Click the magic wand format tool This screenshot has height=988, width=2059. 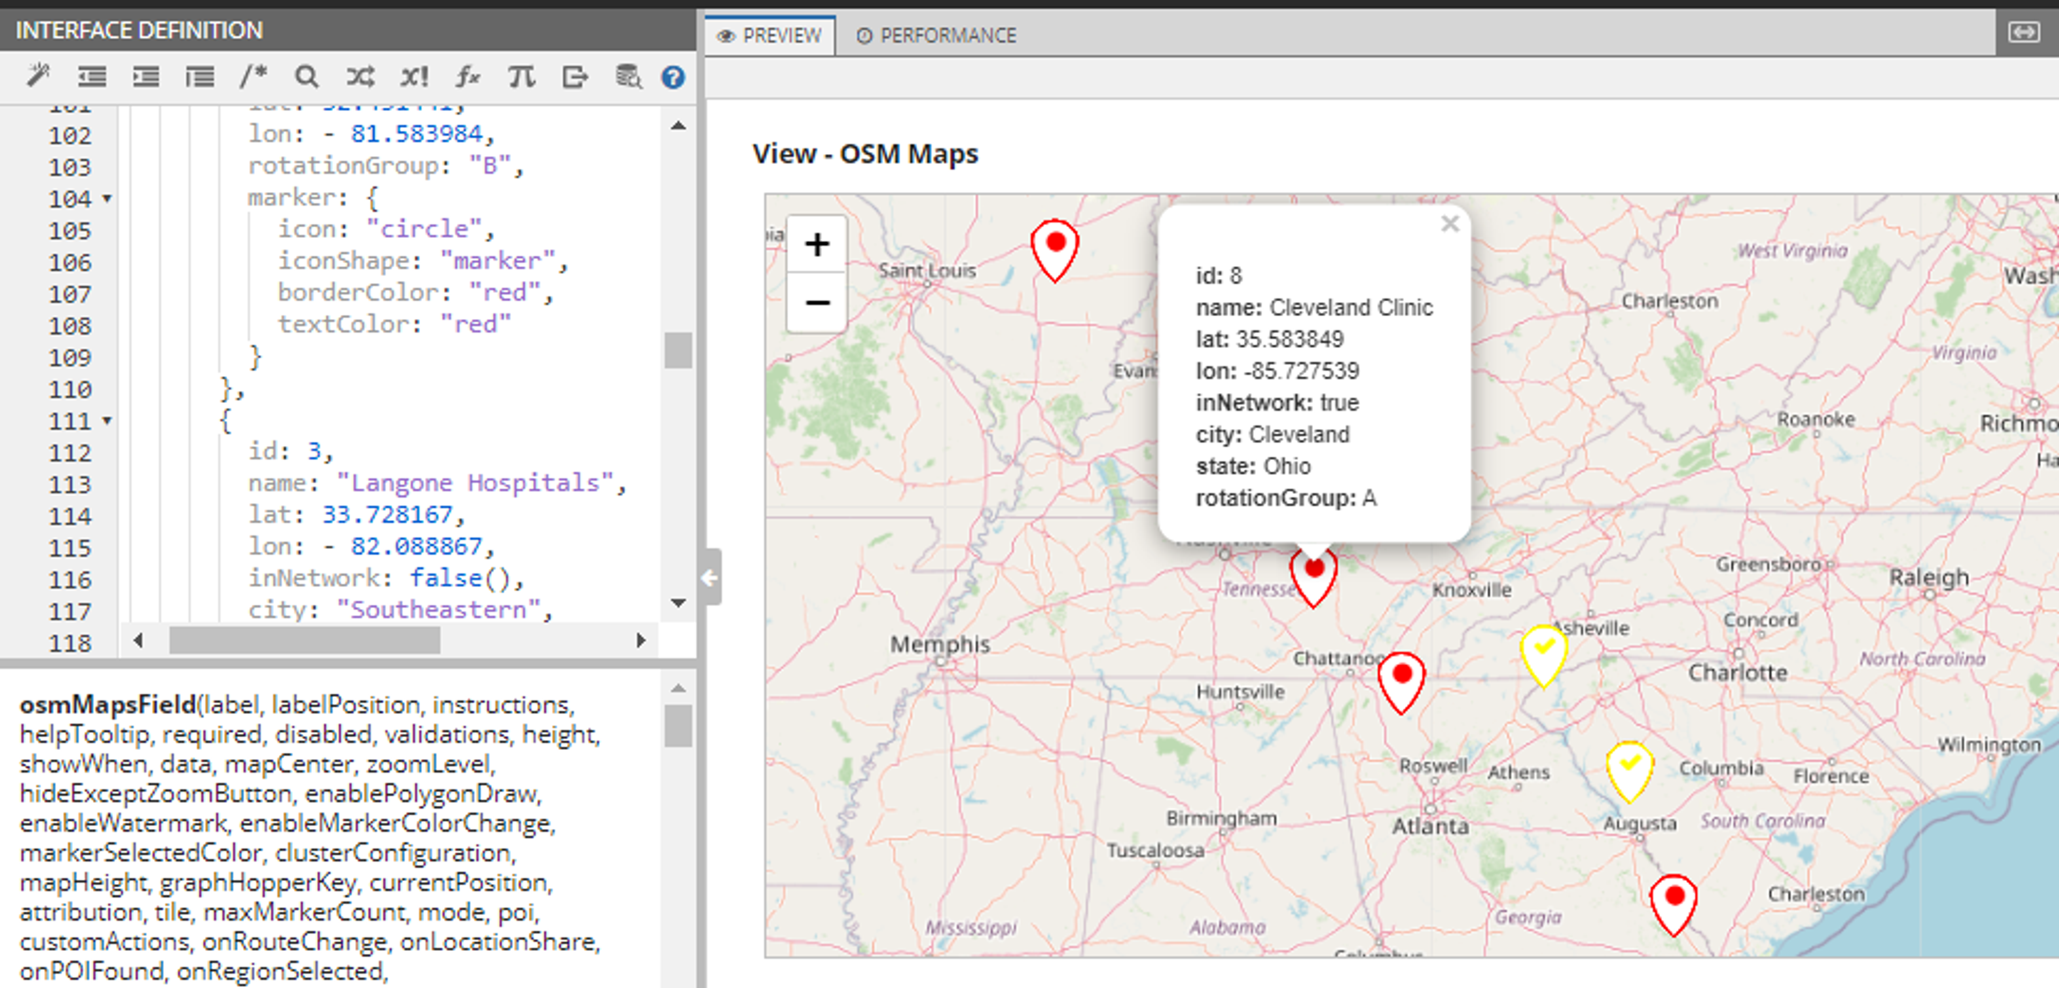click(x=38, y=76)
